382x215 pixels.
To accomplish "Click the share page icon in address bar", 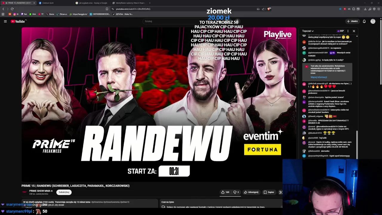I will tap(263, 9).
